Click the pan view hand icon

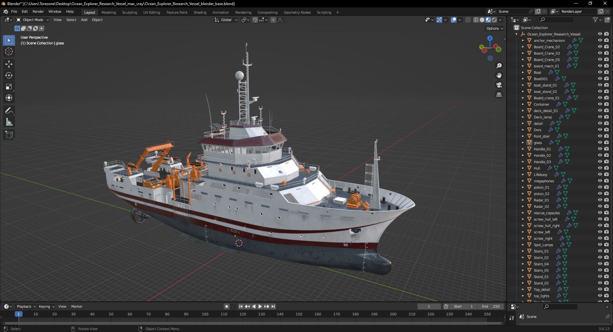[x=499, y=75]
